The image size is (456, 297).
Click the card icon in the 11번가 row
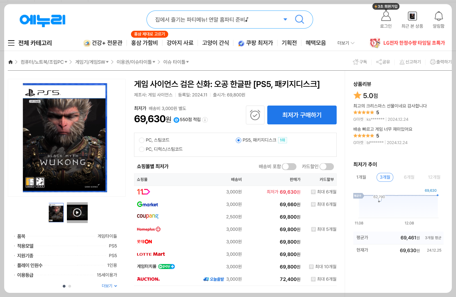313,192
